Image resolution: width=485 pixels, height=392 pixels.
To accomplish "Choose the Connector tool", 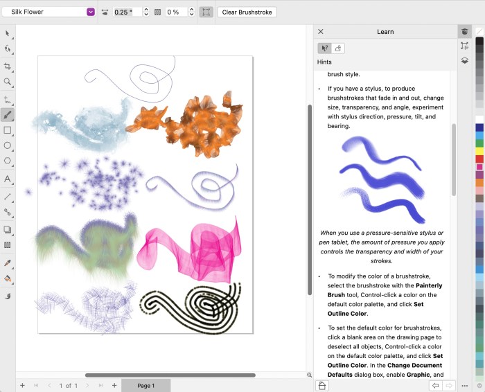I will click(x=8, y=212).
